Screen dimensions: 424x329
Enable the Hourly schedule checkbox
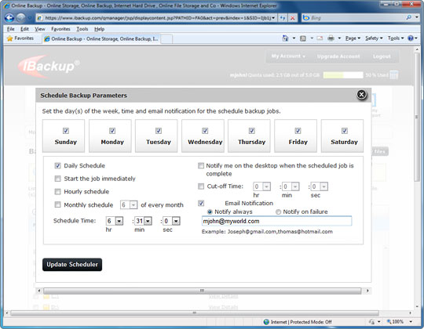[x=57, y=191]
